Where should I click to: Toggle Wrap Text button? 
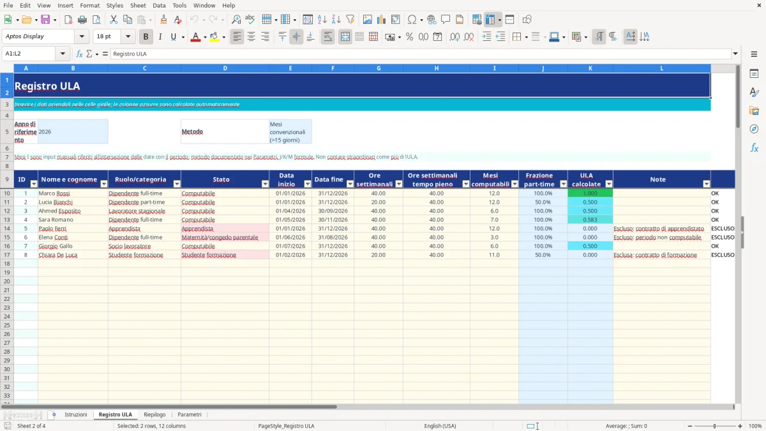point(328,37)
